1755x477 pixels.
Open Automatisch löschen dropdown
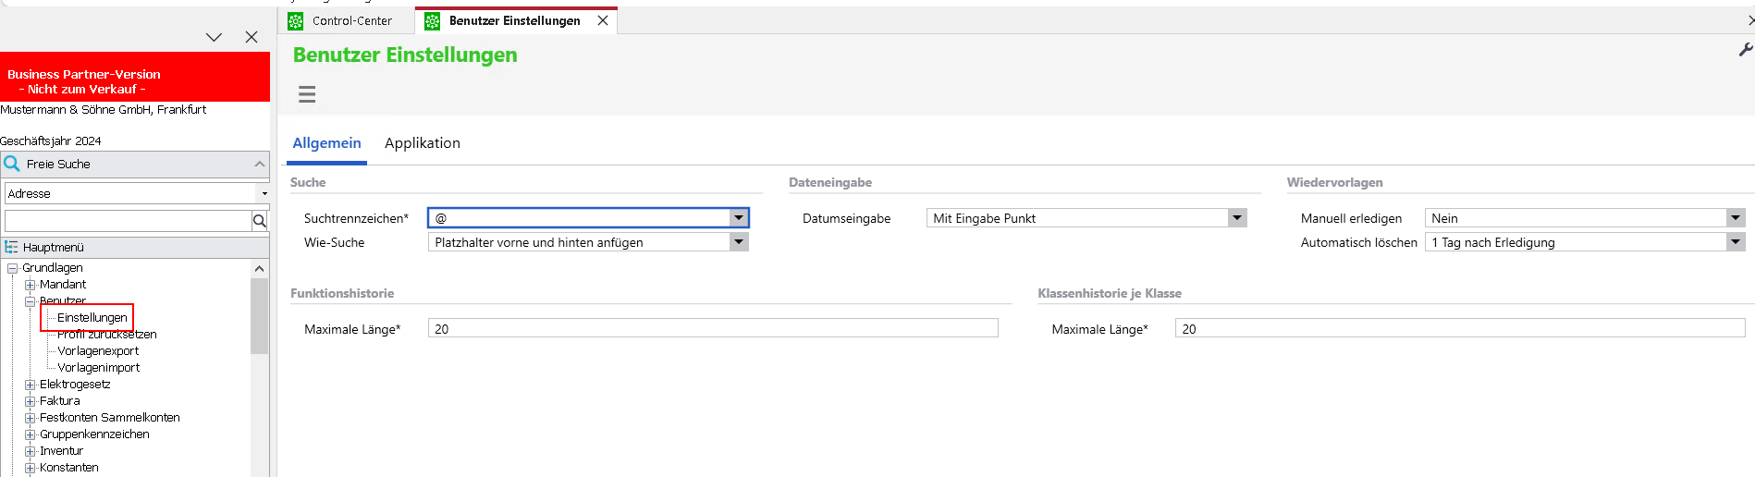1735,242
